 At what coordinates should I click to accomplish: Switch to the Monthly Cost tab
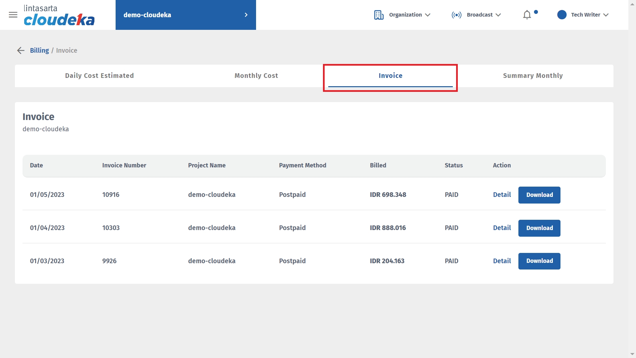click(256, 76)
